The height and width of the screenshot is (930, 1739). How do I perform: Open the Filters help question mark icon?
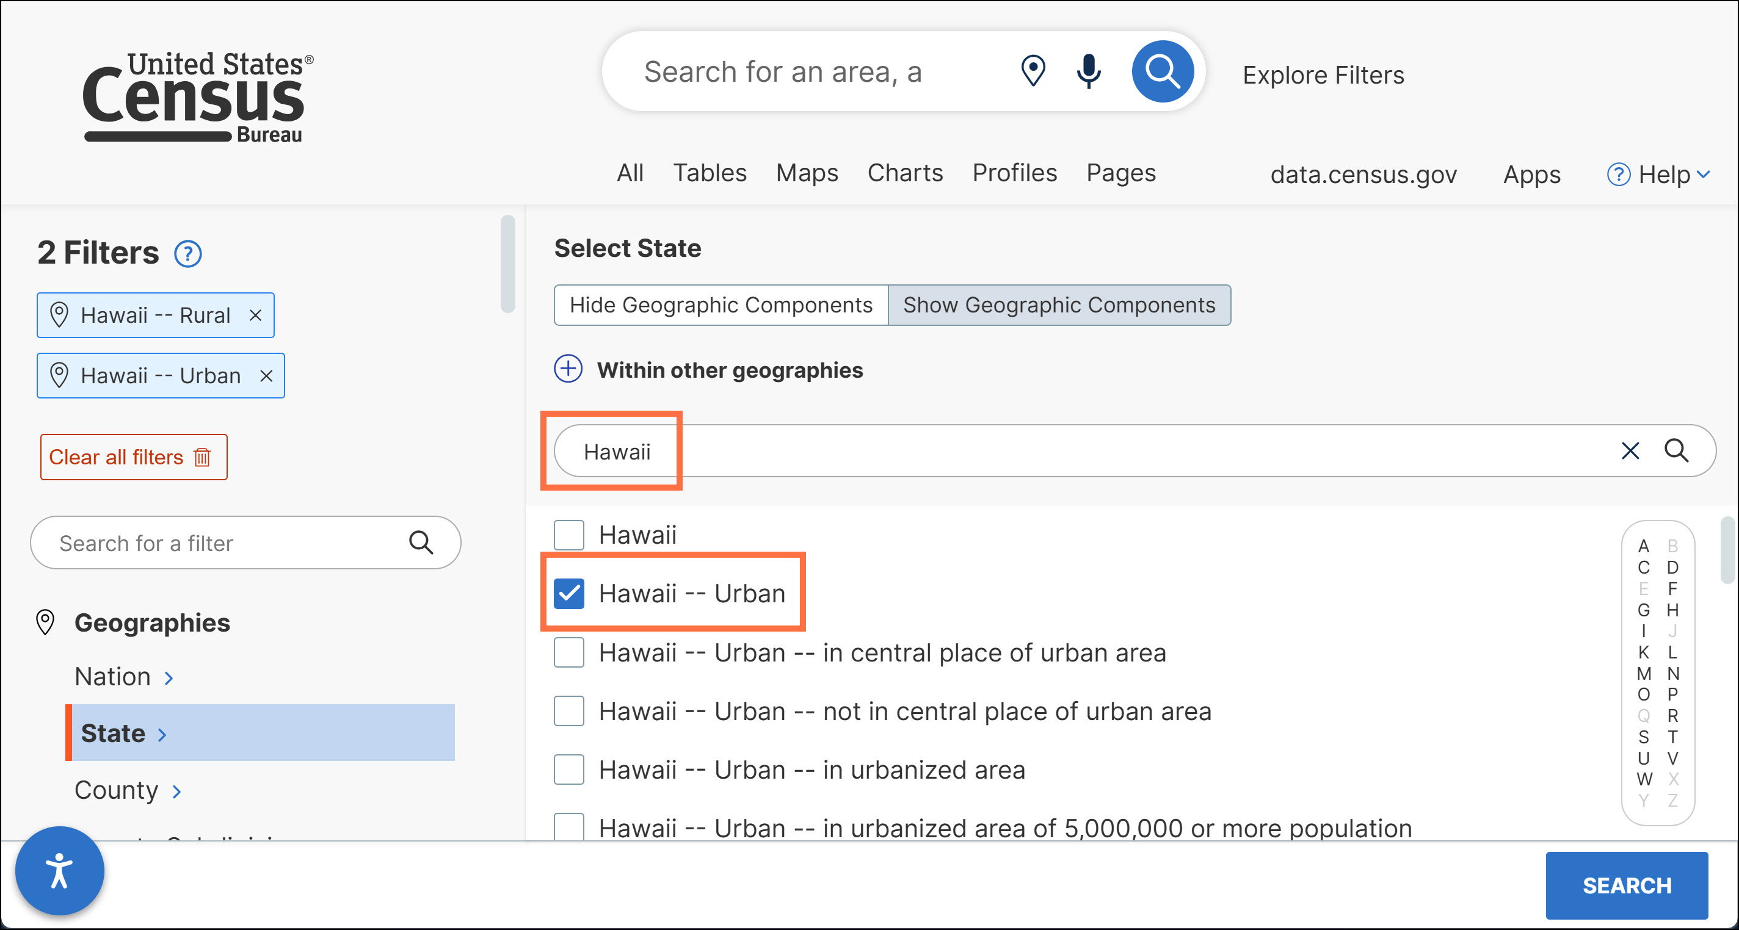pos(187,254)
